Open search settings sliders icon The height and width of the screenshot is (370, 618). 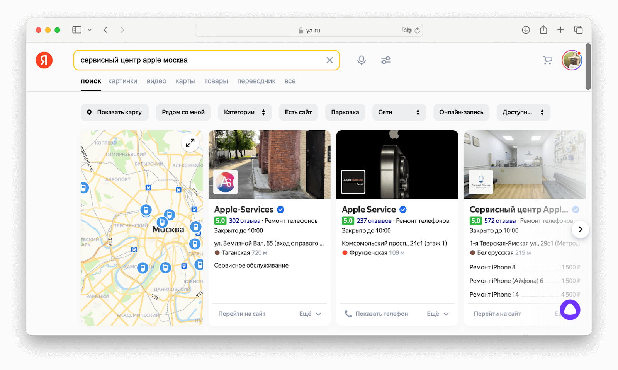(x=386, y=60)
